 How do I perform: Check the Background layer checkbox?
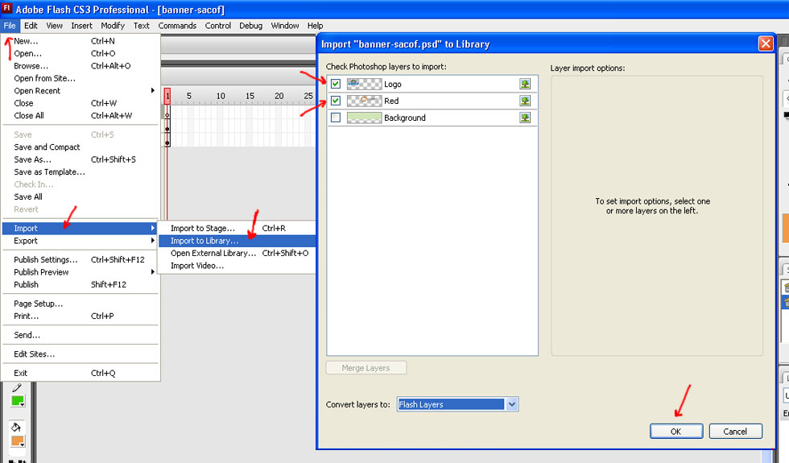pos(336,118)
